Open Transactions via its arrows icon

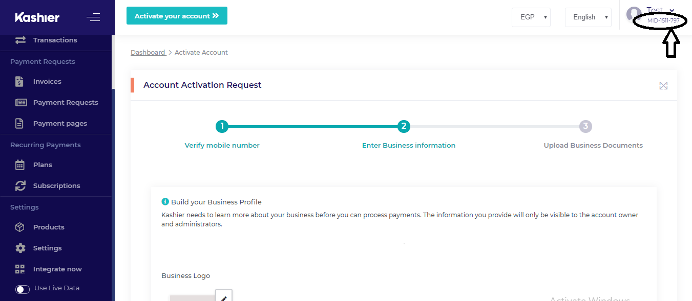coord(20,40)
